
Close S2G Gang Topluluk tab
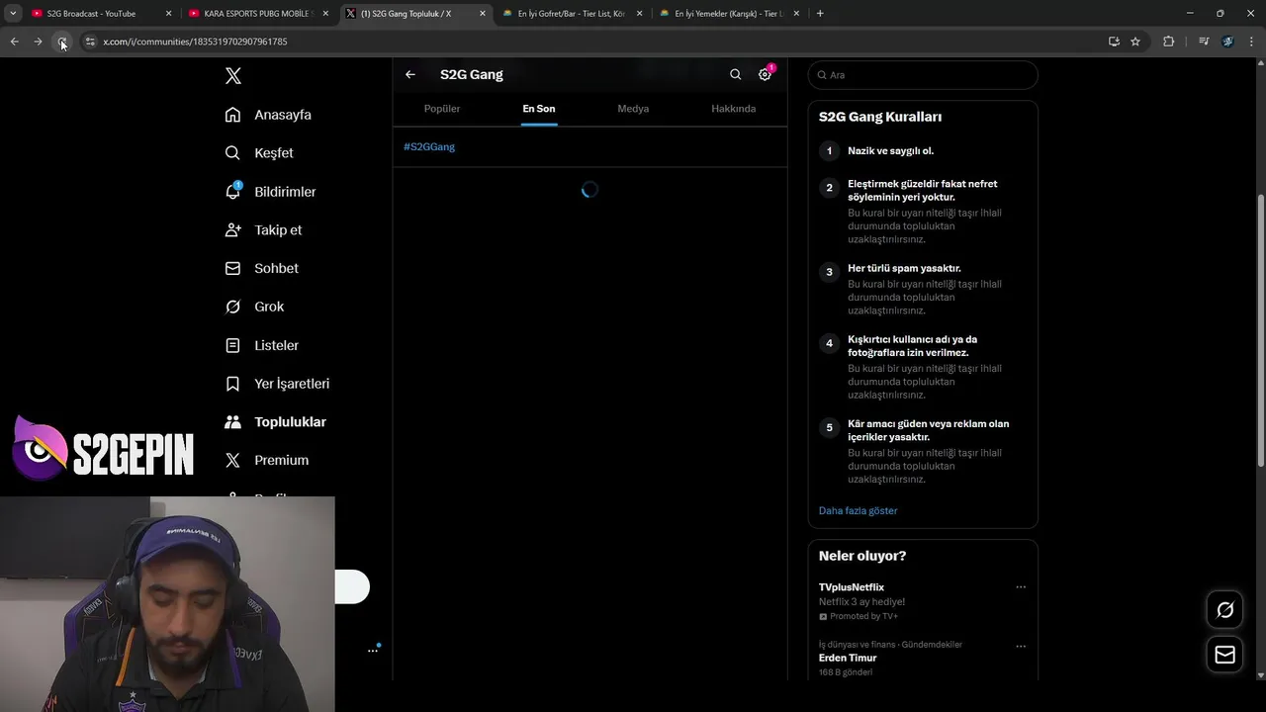tap(483, 14)
